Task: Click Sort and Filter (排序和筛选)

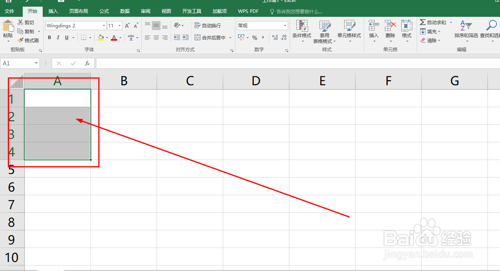Action: [466, 31]
